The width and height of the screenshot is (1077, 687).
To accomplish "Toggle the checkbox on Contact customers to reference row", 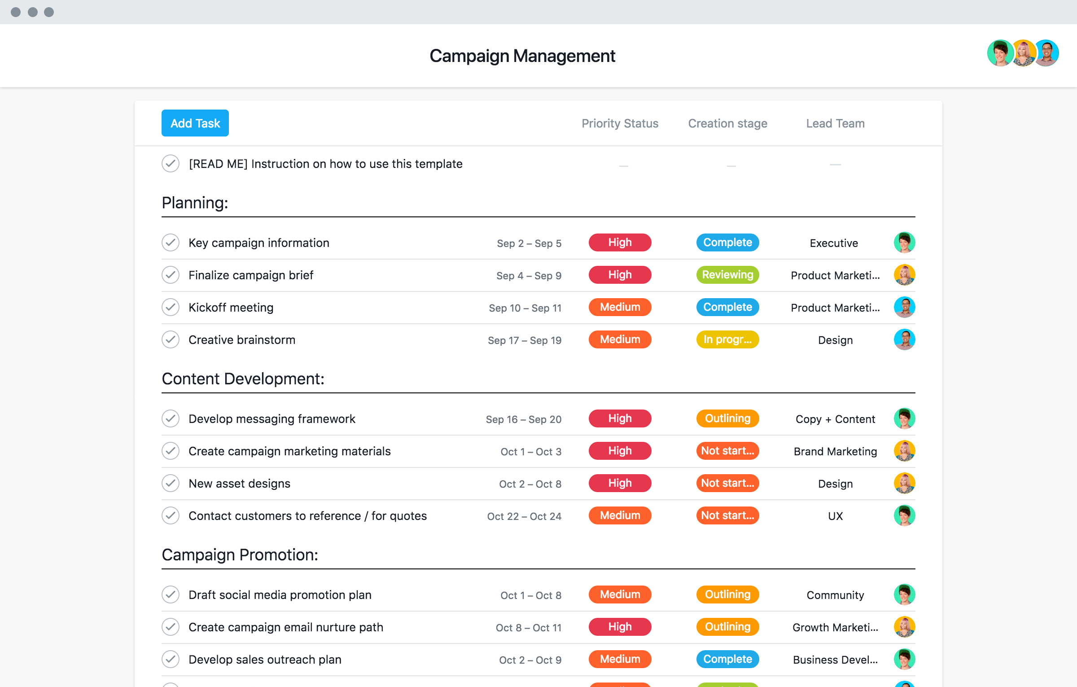I will [x=171, y=516].
